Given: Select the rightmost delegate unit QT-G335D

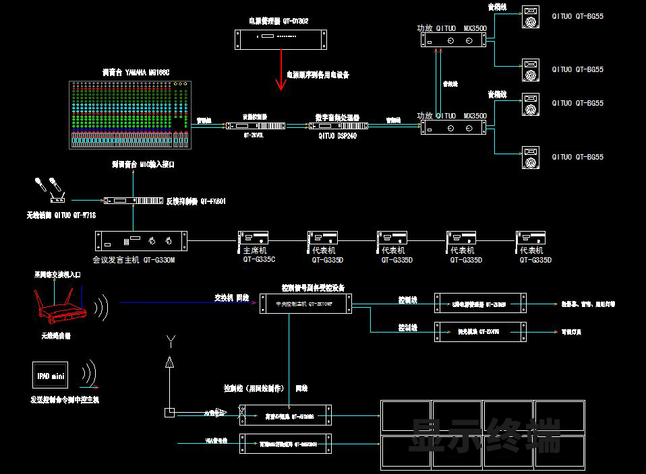Looking at the screenshot, I should pos(531,238).
